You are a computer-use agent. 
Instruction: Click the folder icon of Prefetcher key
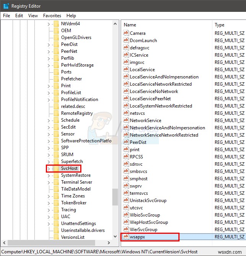57,79
